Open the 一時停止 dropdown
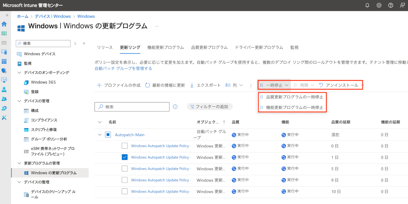 [x=274, y=85]
